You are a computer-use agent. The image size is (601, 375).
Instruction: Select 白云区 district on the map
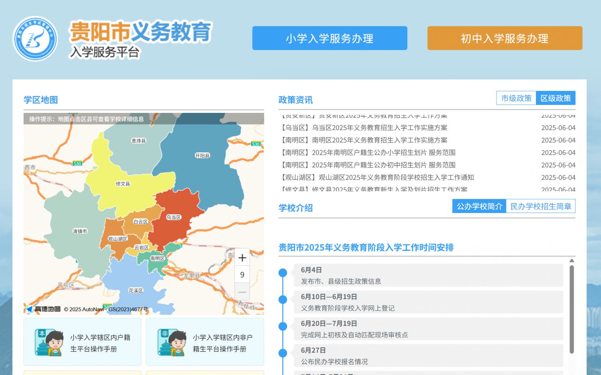pos(140,222)
